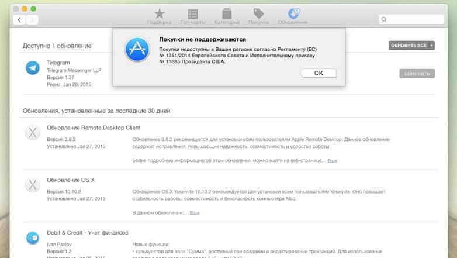Click the Telegram app title

click(x=58, y=63)
